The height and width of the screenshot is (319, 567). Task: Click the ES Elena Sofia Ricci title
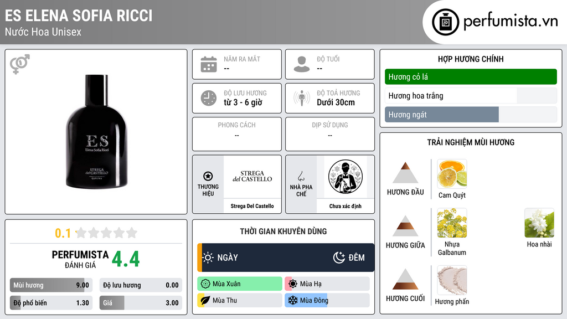click(x=79, y=16)
